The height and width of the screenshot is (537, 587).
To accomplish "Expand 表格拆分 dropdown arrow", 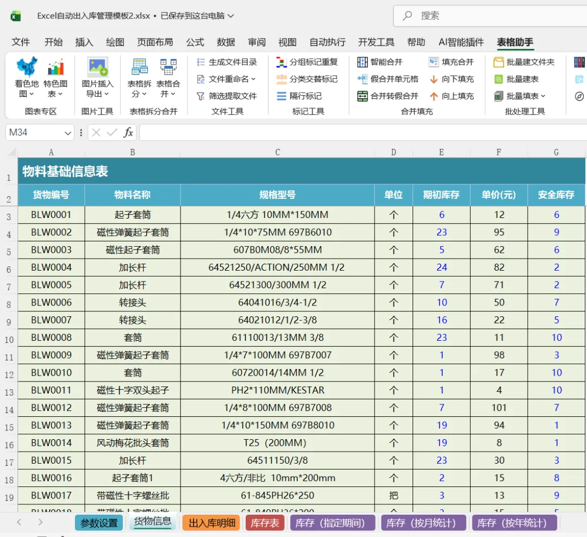I will tap(144, 93).
